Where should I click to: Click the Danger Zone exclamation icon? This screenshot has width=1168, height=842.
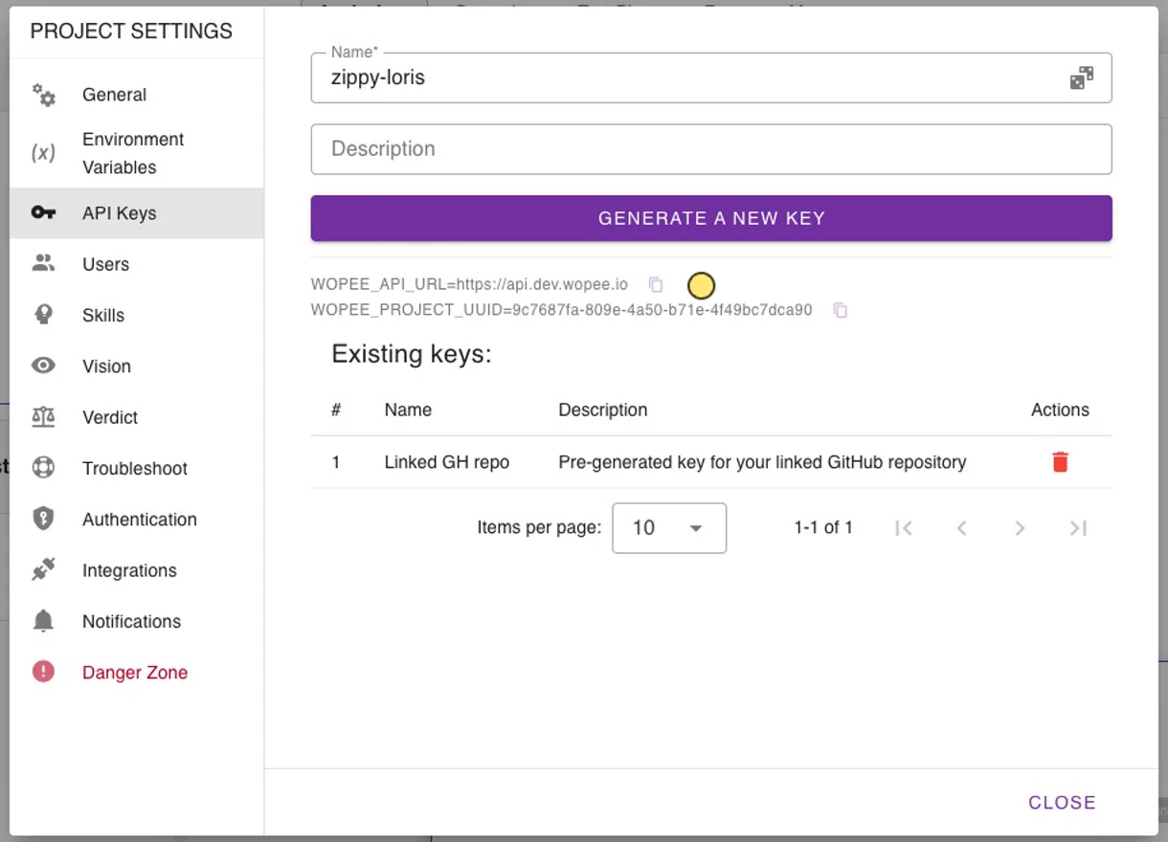43,672
